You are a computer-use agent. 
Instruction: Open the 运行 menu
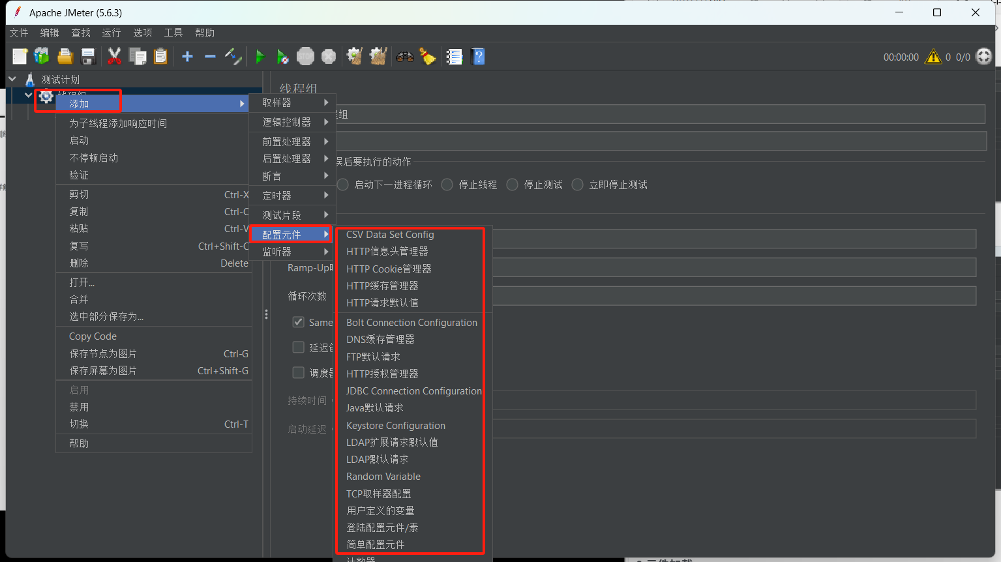pos(112,33)
